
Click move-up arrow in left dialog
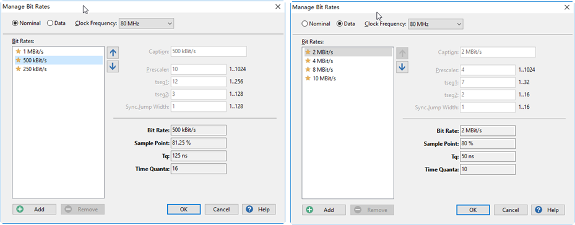coord(113,53)
